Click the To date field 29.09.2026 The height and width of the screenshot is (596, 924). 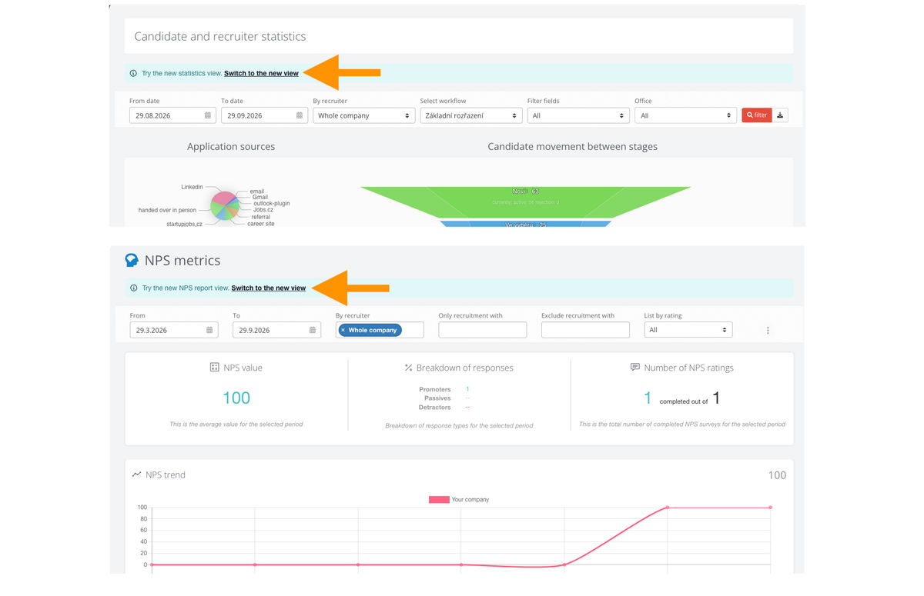264,115
